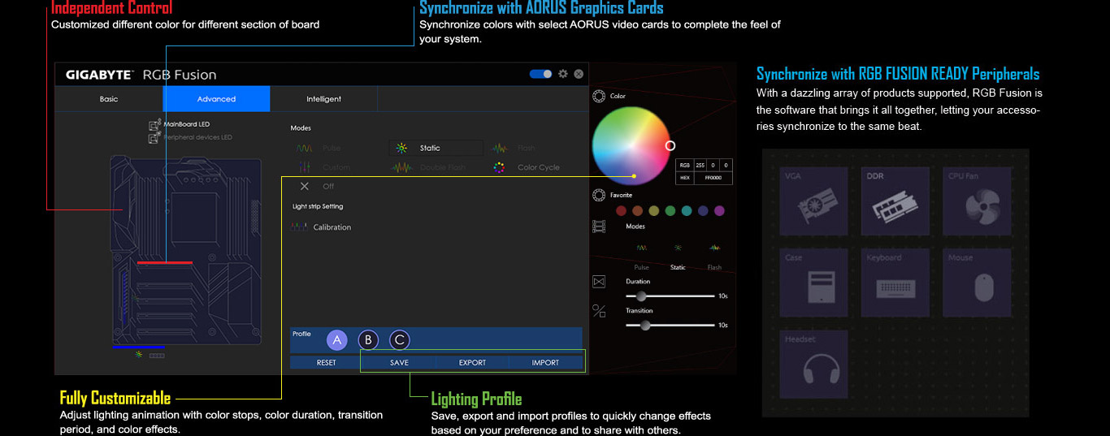Click the SAVE profile button
Image resolution: width=1110 pixels, height=436 pixels.
pyautogui.click(x=399, y=363)
